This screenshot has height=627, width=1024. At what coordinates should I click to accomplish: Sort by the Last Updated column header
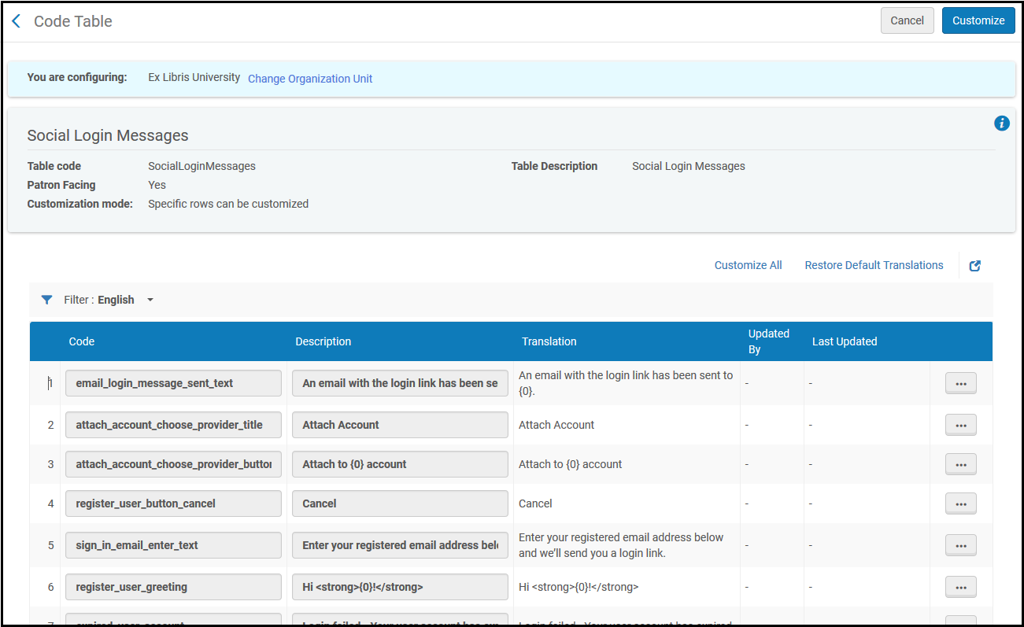point(845,341)
